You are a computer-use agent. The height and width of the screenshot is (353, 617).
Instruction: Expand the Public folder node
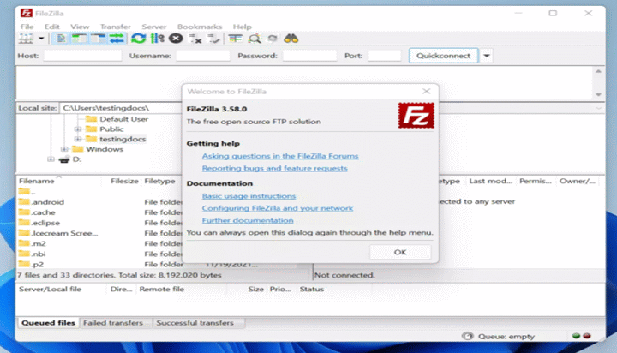(78, 129)
